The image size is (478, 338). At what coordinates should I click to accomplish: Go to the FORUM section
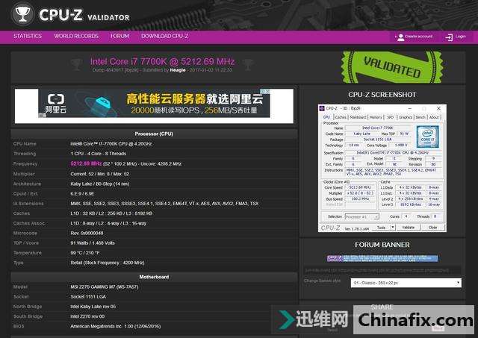(119, 37)
